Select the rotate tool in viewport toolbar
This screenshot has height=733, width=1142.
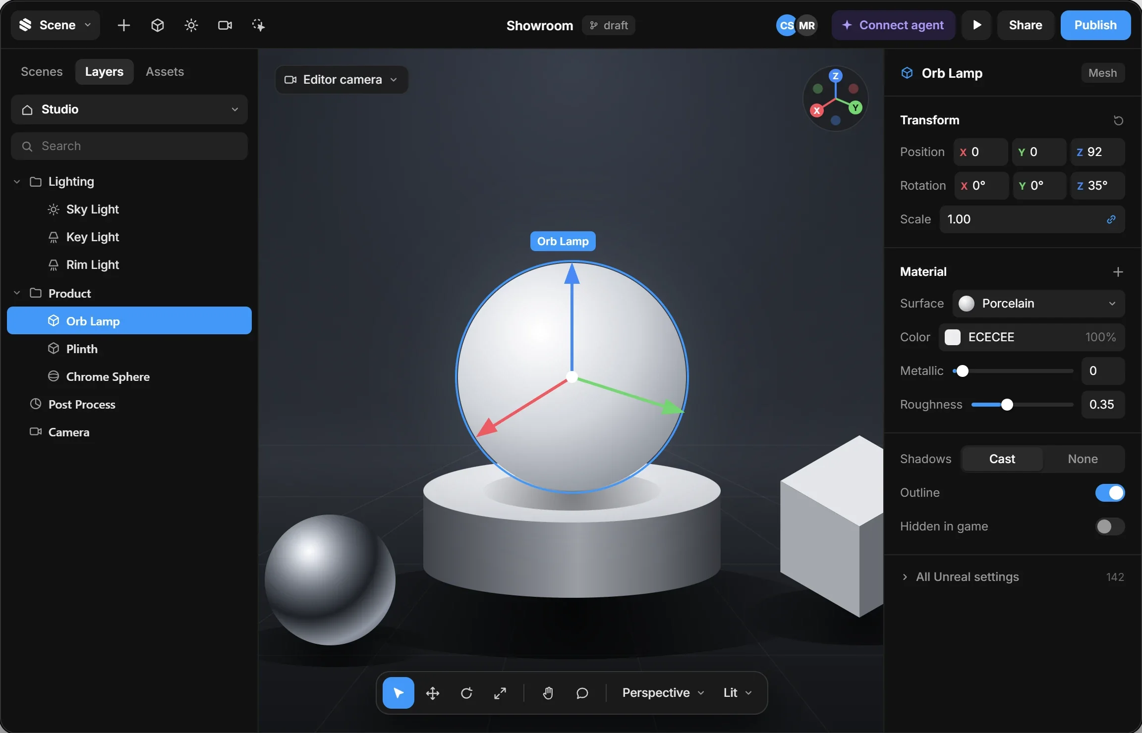point(466,693)
